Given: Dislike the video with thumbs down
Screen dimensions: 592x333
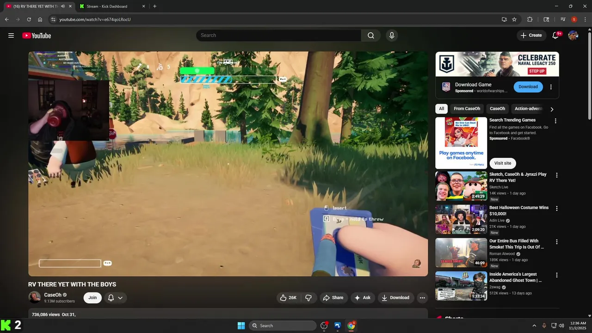Looking at the screenshot, I should tap(308, 298).
